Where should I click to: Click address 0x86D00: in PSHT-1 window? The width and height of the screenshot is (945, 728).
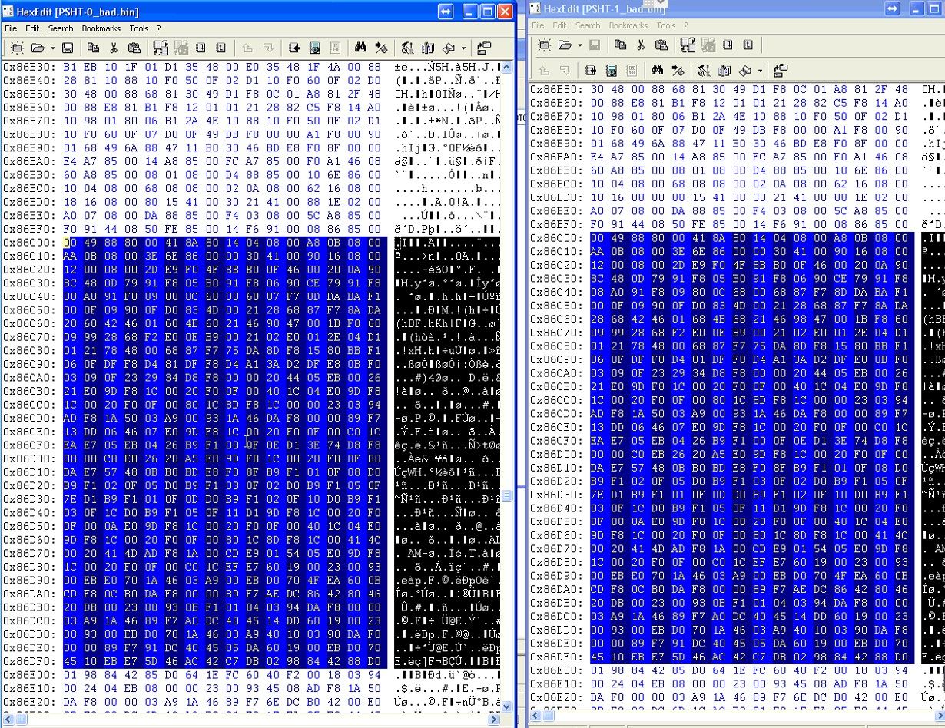(x=556, y=454)
